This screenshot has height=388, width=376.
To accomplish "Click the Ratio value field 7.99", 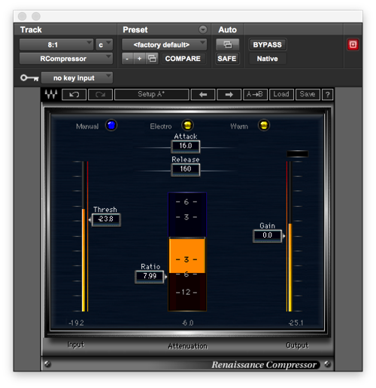I will (x=150, y=277).
